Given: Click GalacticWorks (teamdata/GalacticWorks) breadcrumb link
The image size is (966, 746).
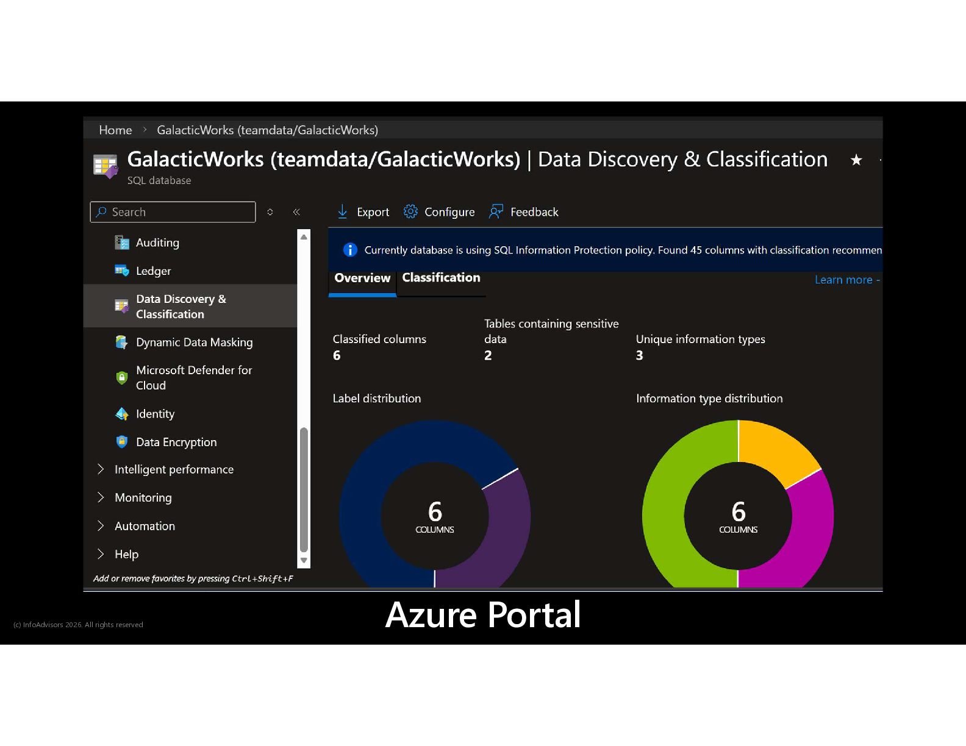Looking at the screenshot, I should [x=267, y=130].
